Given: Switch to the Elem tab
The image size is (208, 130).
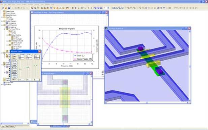Looking at the screenshot, I should click(x=7, y=126).
